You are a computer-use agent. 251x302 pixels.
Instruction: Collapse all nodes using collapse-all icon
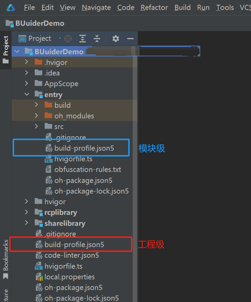tap(98, 38)
